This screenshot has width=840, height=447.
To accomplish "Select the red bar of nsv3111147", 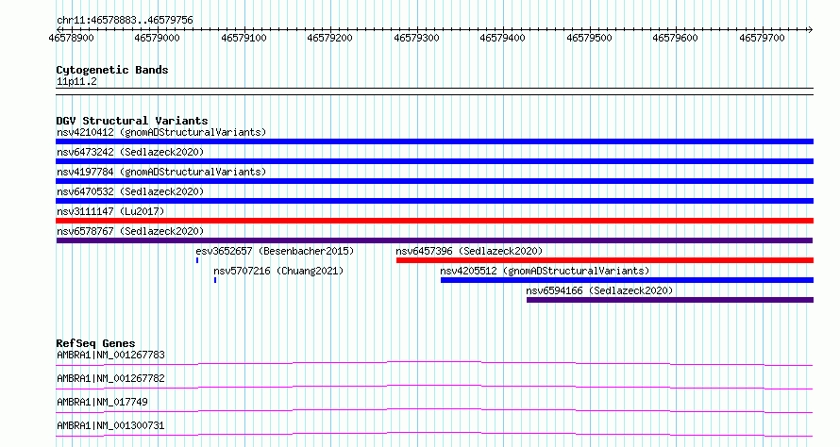I will [434, 221].
